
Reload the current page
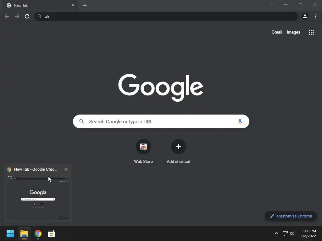(x=27, y=16)
